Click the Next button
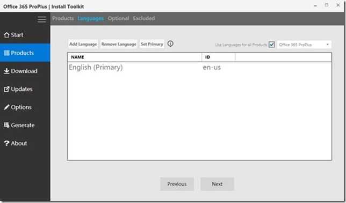This screenshot has height=203, width=346. 217,184
